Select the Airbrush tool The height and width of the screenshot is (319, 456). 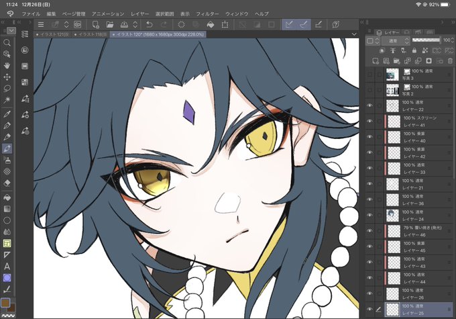click(x=7, y=160)
